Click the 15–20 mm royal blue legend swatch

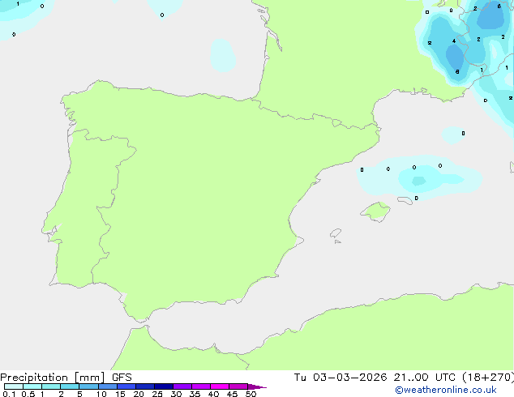(126, 386)
